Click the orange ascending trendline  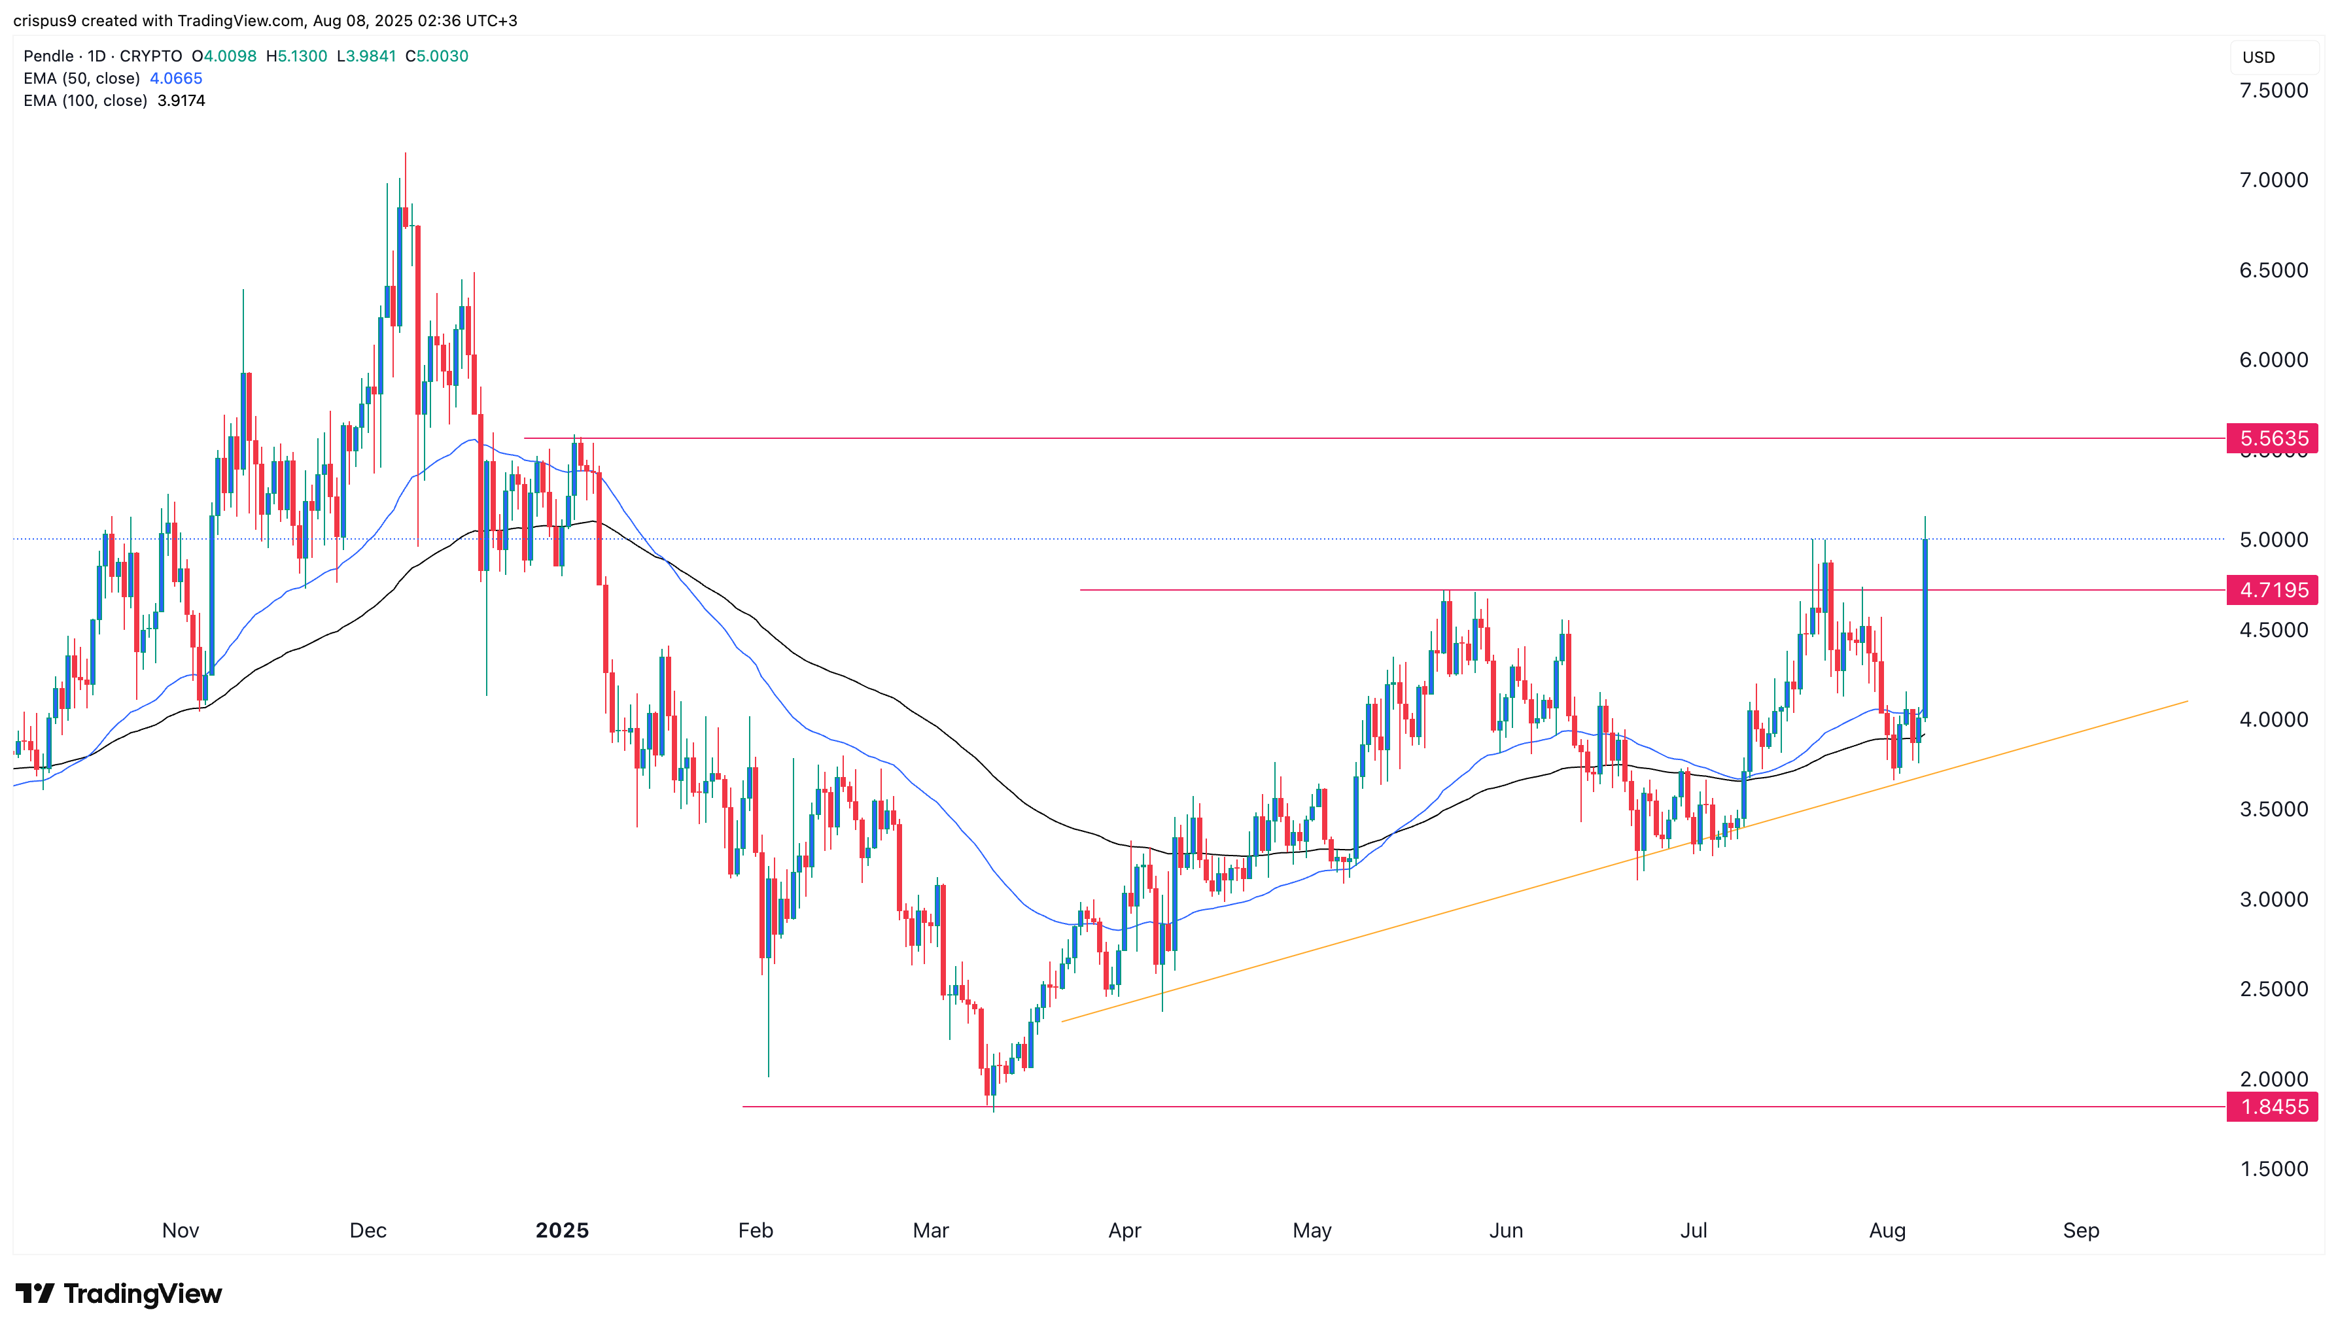point(1625,861)
